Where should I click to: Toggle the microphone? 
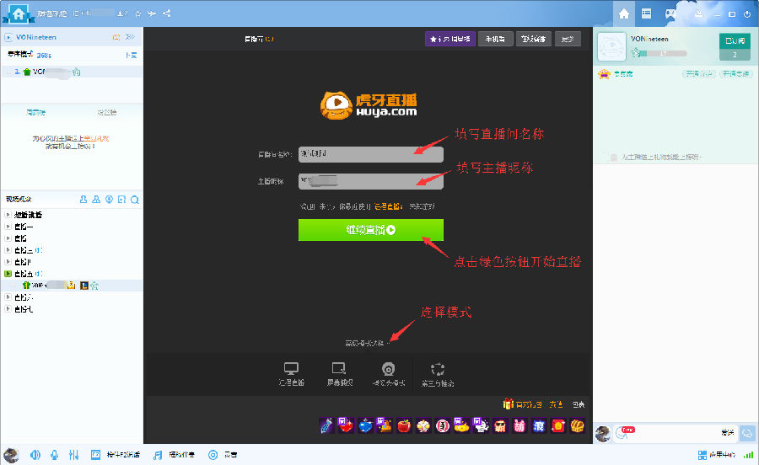[x=54, y=455]
